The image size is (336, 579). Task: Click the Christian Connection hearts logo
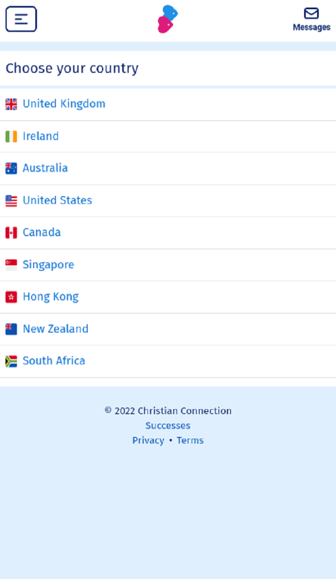[168, 19]
